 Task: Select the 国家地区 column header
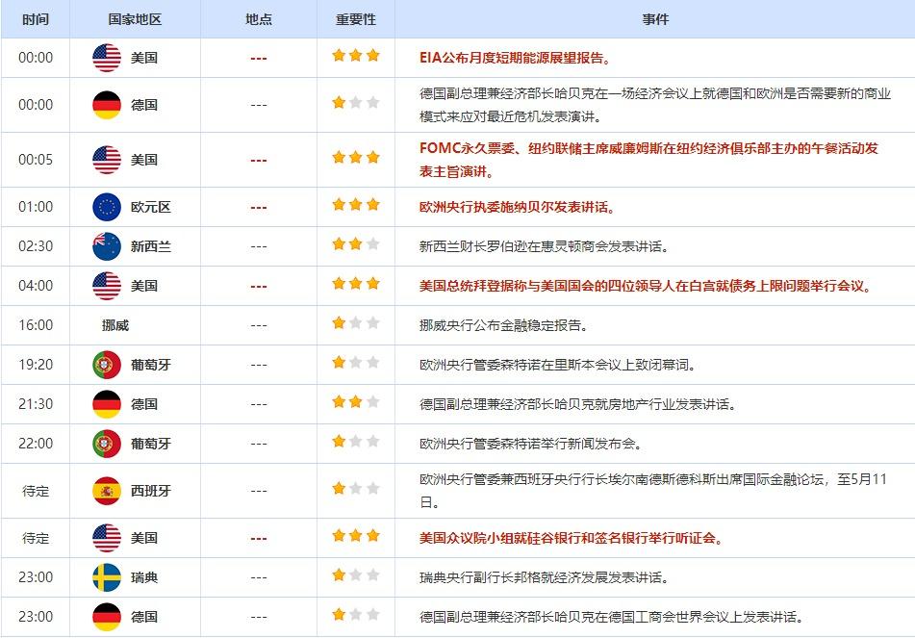point(126,19)
